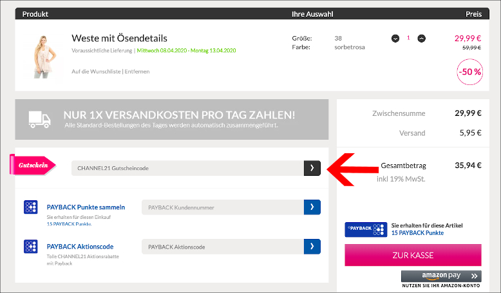Viewport: 501px width, 293px height.
Task: Proceed with the ZUR KASSE button
Action: pyautogui.click(x=413, y=255)
